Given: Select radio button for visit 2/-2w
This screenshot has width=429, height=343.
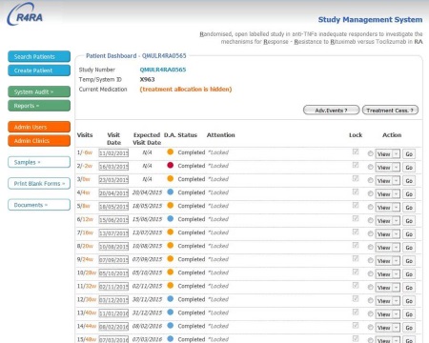Looking at the screenshot, I should point(370,167).
